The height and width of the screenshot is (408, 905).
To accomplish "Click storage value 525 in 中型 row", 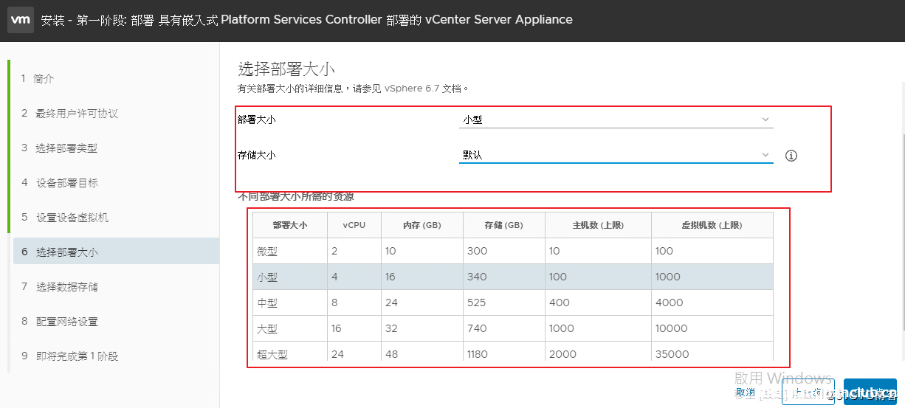I will pos(478,302).
